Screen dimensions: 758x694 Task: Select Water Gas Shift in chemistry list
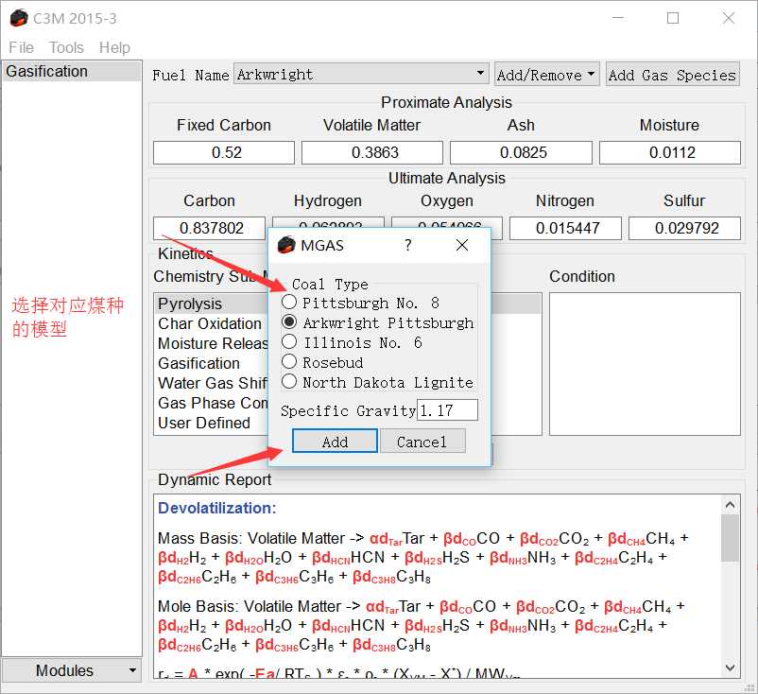tap(212, 383)
